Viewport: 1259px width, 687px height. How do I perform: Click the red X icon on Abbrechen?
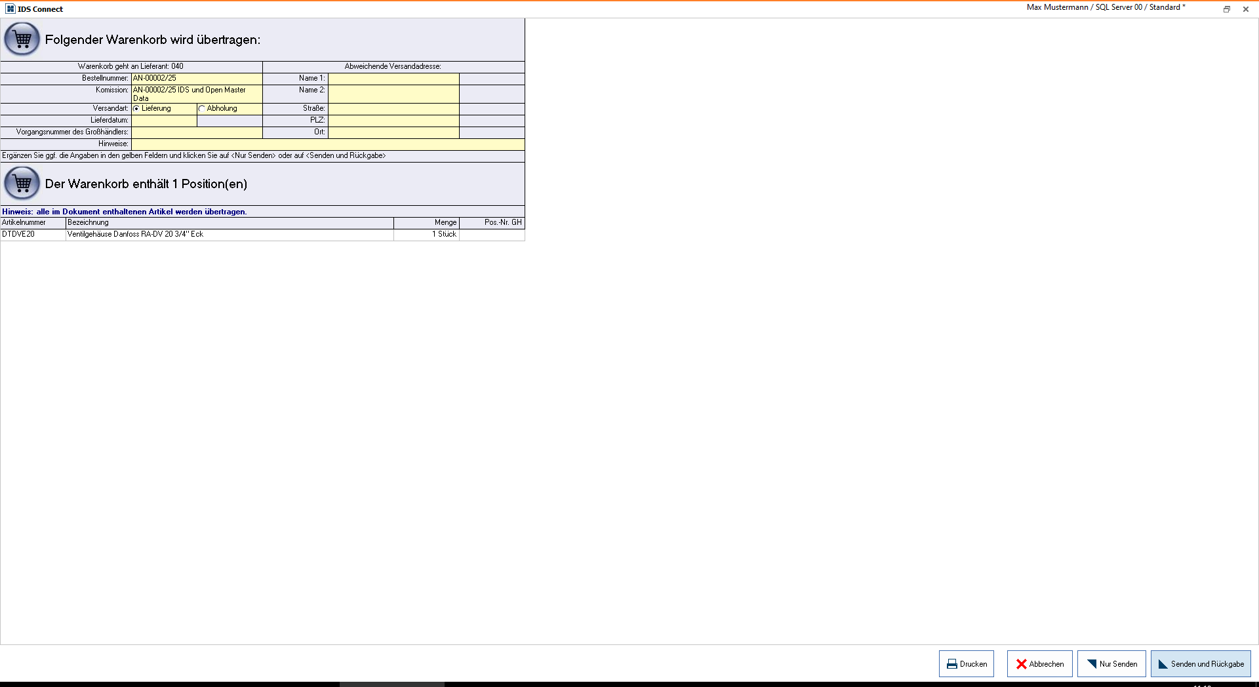tap(1021, 664)
